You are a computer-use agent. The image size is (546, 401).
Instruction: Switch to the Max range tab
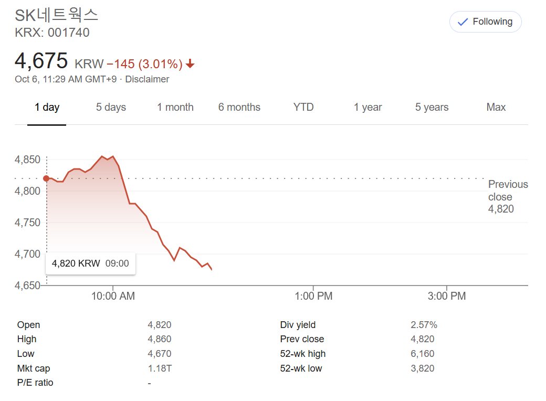click(496, 108)
